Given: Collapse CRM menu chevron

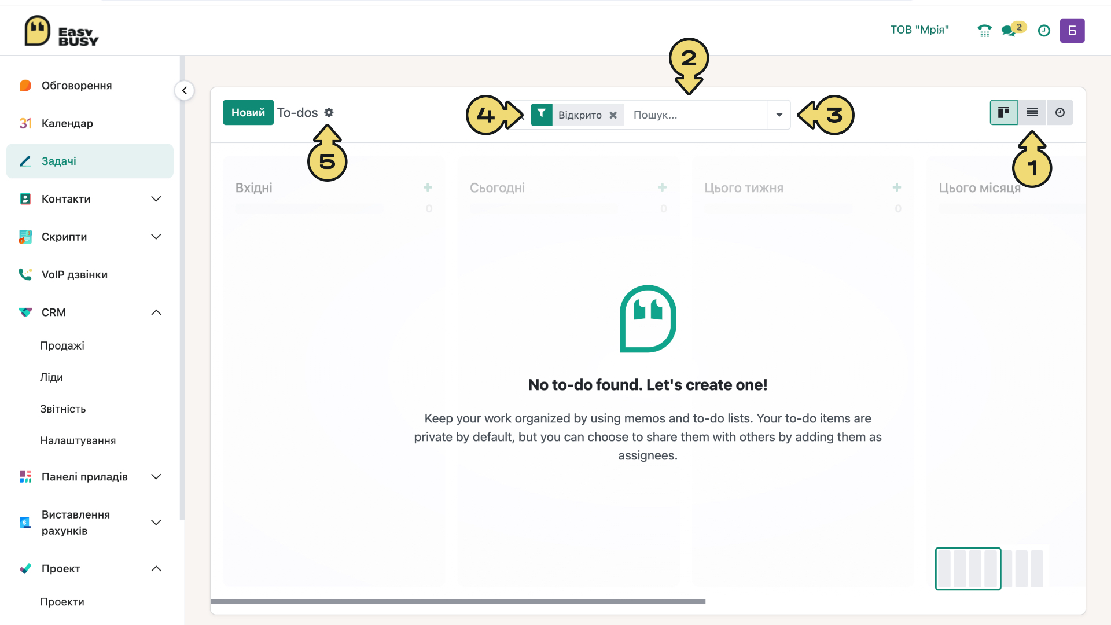Looking at the screenshot, I should point(156,312).
